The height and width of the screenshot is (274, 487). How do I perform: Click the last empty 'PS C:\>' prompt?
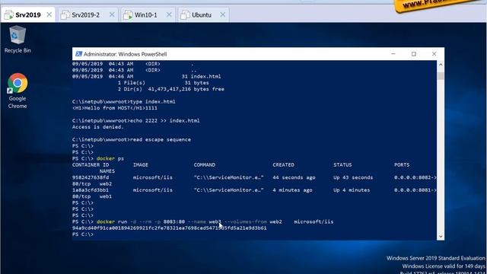pyautogui.click(x=83, y=234)
